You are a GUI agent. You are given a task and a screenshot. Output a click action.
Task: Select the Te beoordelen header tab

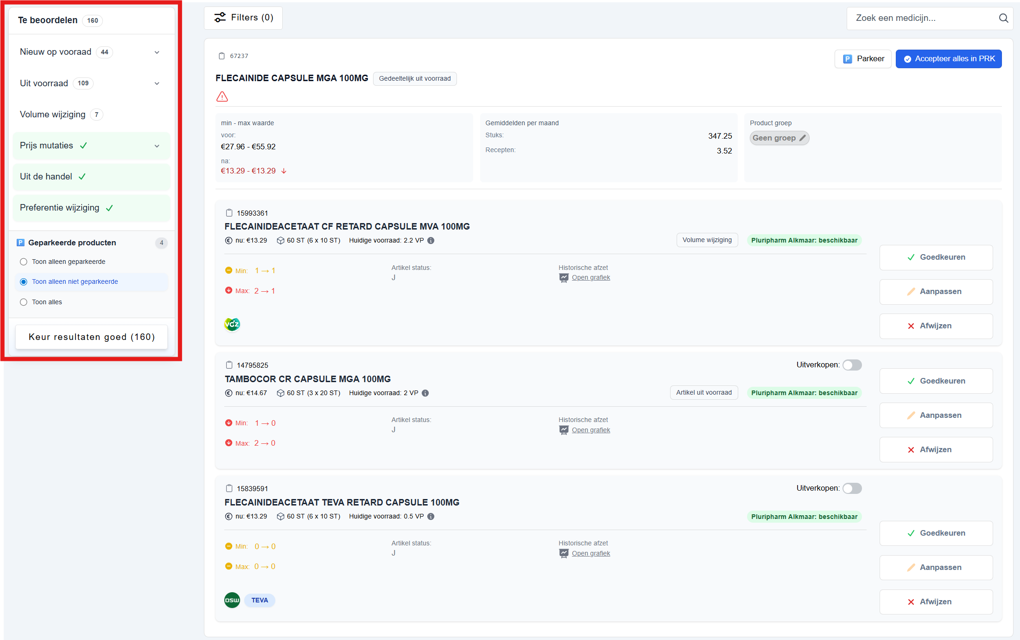click(x=91, y=20)
